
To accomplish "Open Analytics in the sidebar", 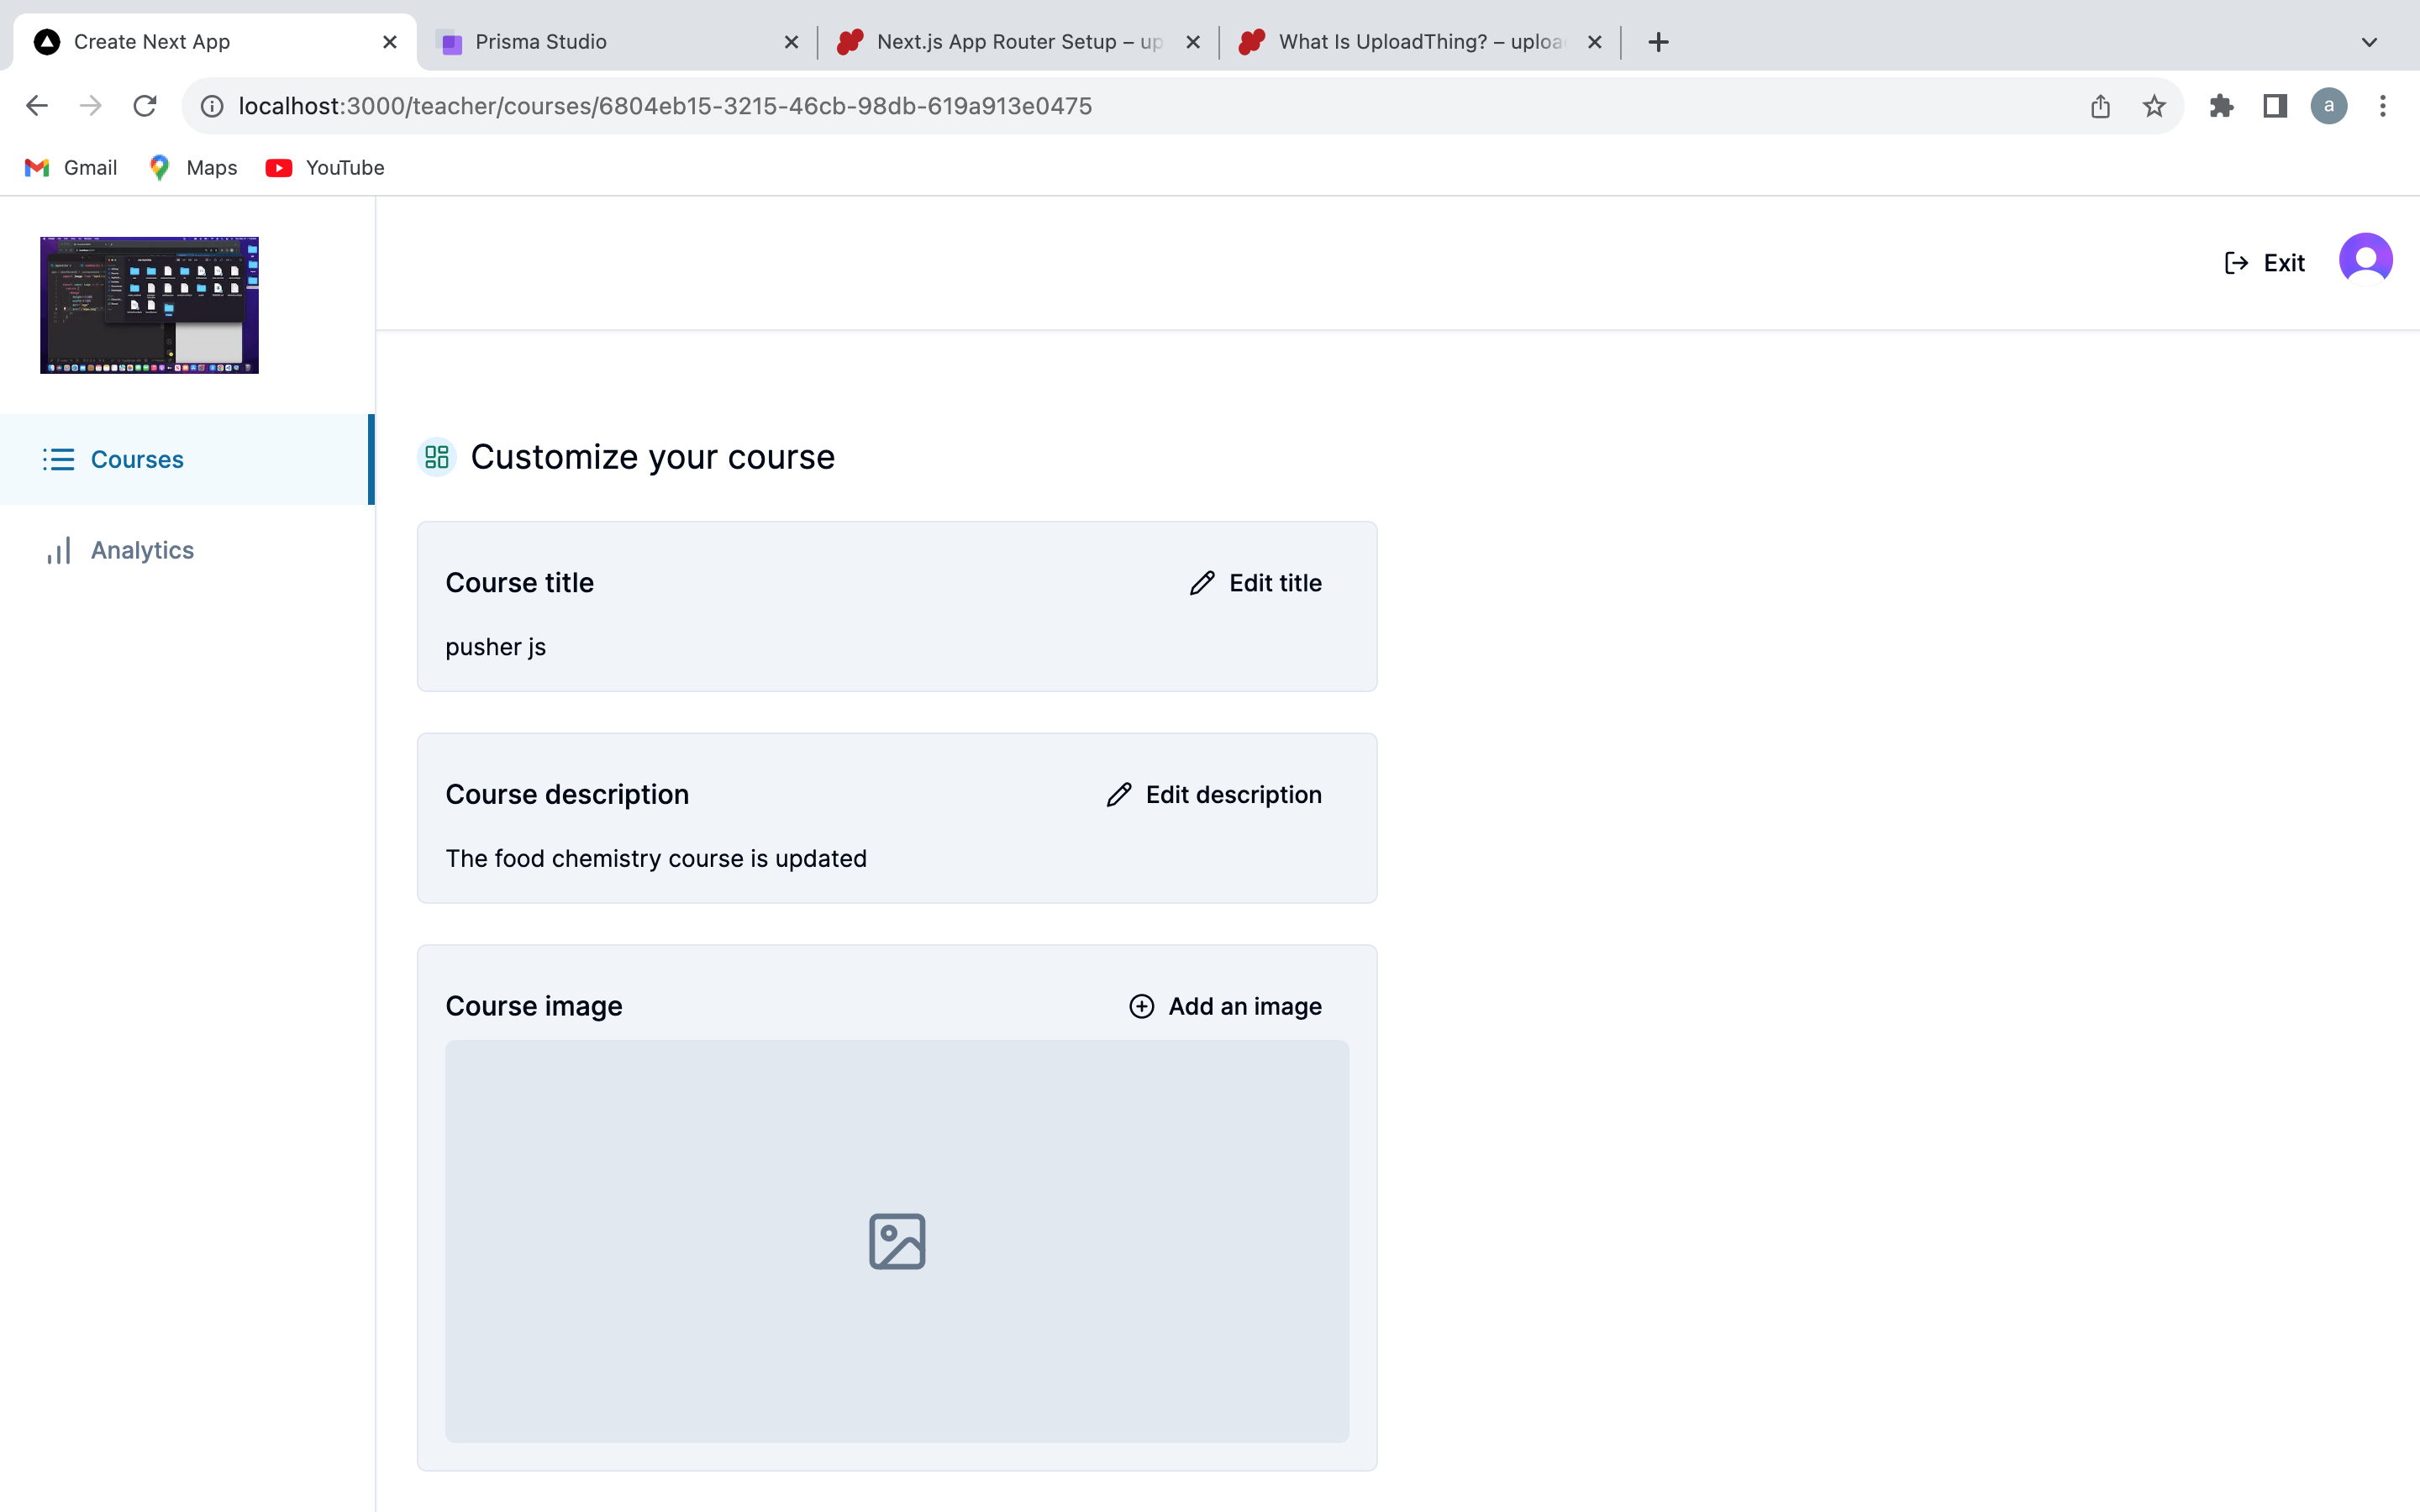I will click(142, 550).
